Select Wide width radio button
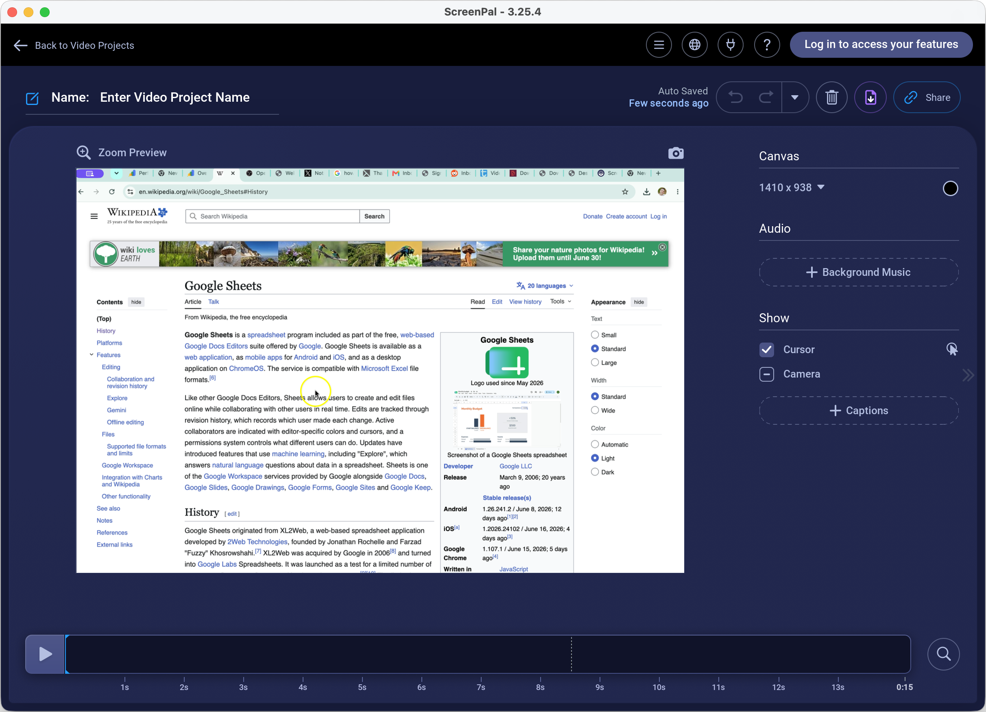This screenshot has width=986, height=712. pyautogui.click(x=595, y=410)
